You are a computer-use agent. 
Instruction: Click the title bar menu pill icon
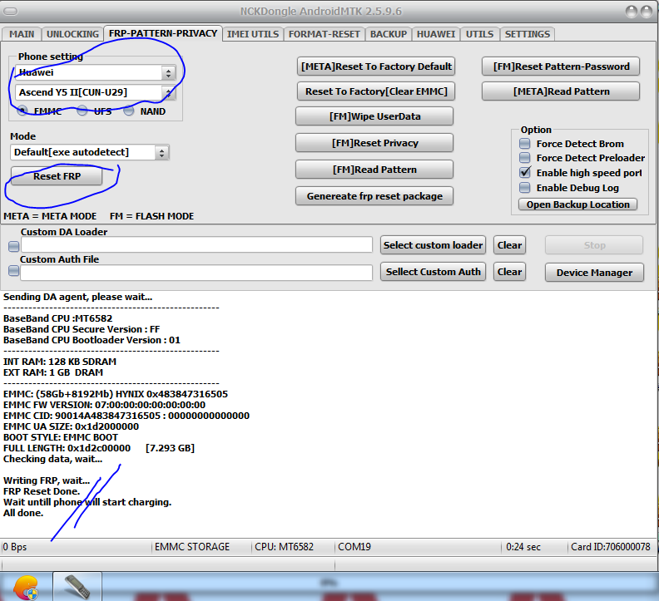coord(11,11)
